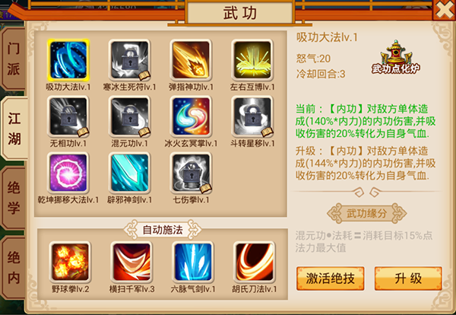This screenshot has width=456, height=315.
Task: Select 野球拳 auto-cast slot
Action: coord(70,262)
